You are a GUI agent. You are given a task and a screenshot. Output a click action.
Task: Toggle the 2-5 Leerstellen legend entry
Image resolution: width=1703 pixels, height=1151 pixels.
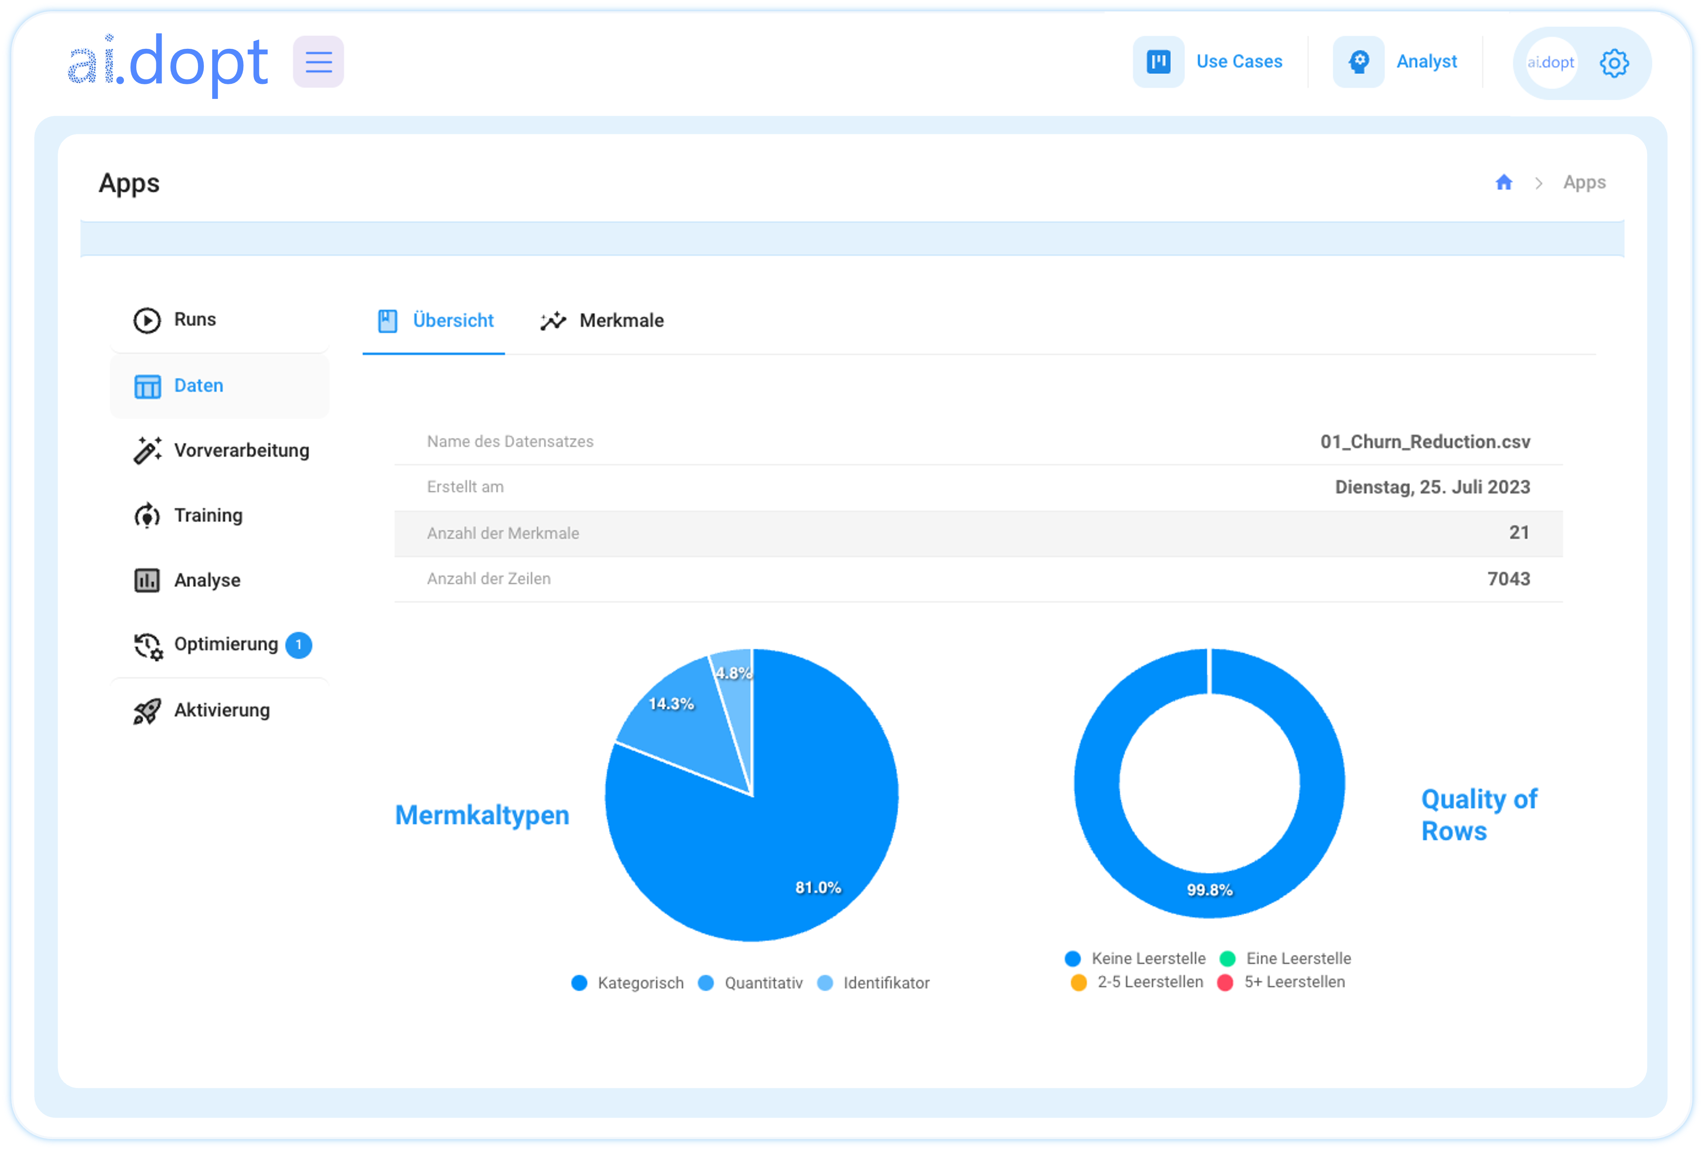point(1137,982)
